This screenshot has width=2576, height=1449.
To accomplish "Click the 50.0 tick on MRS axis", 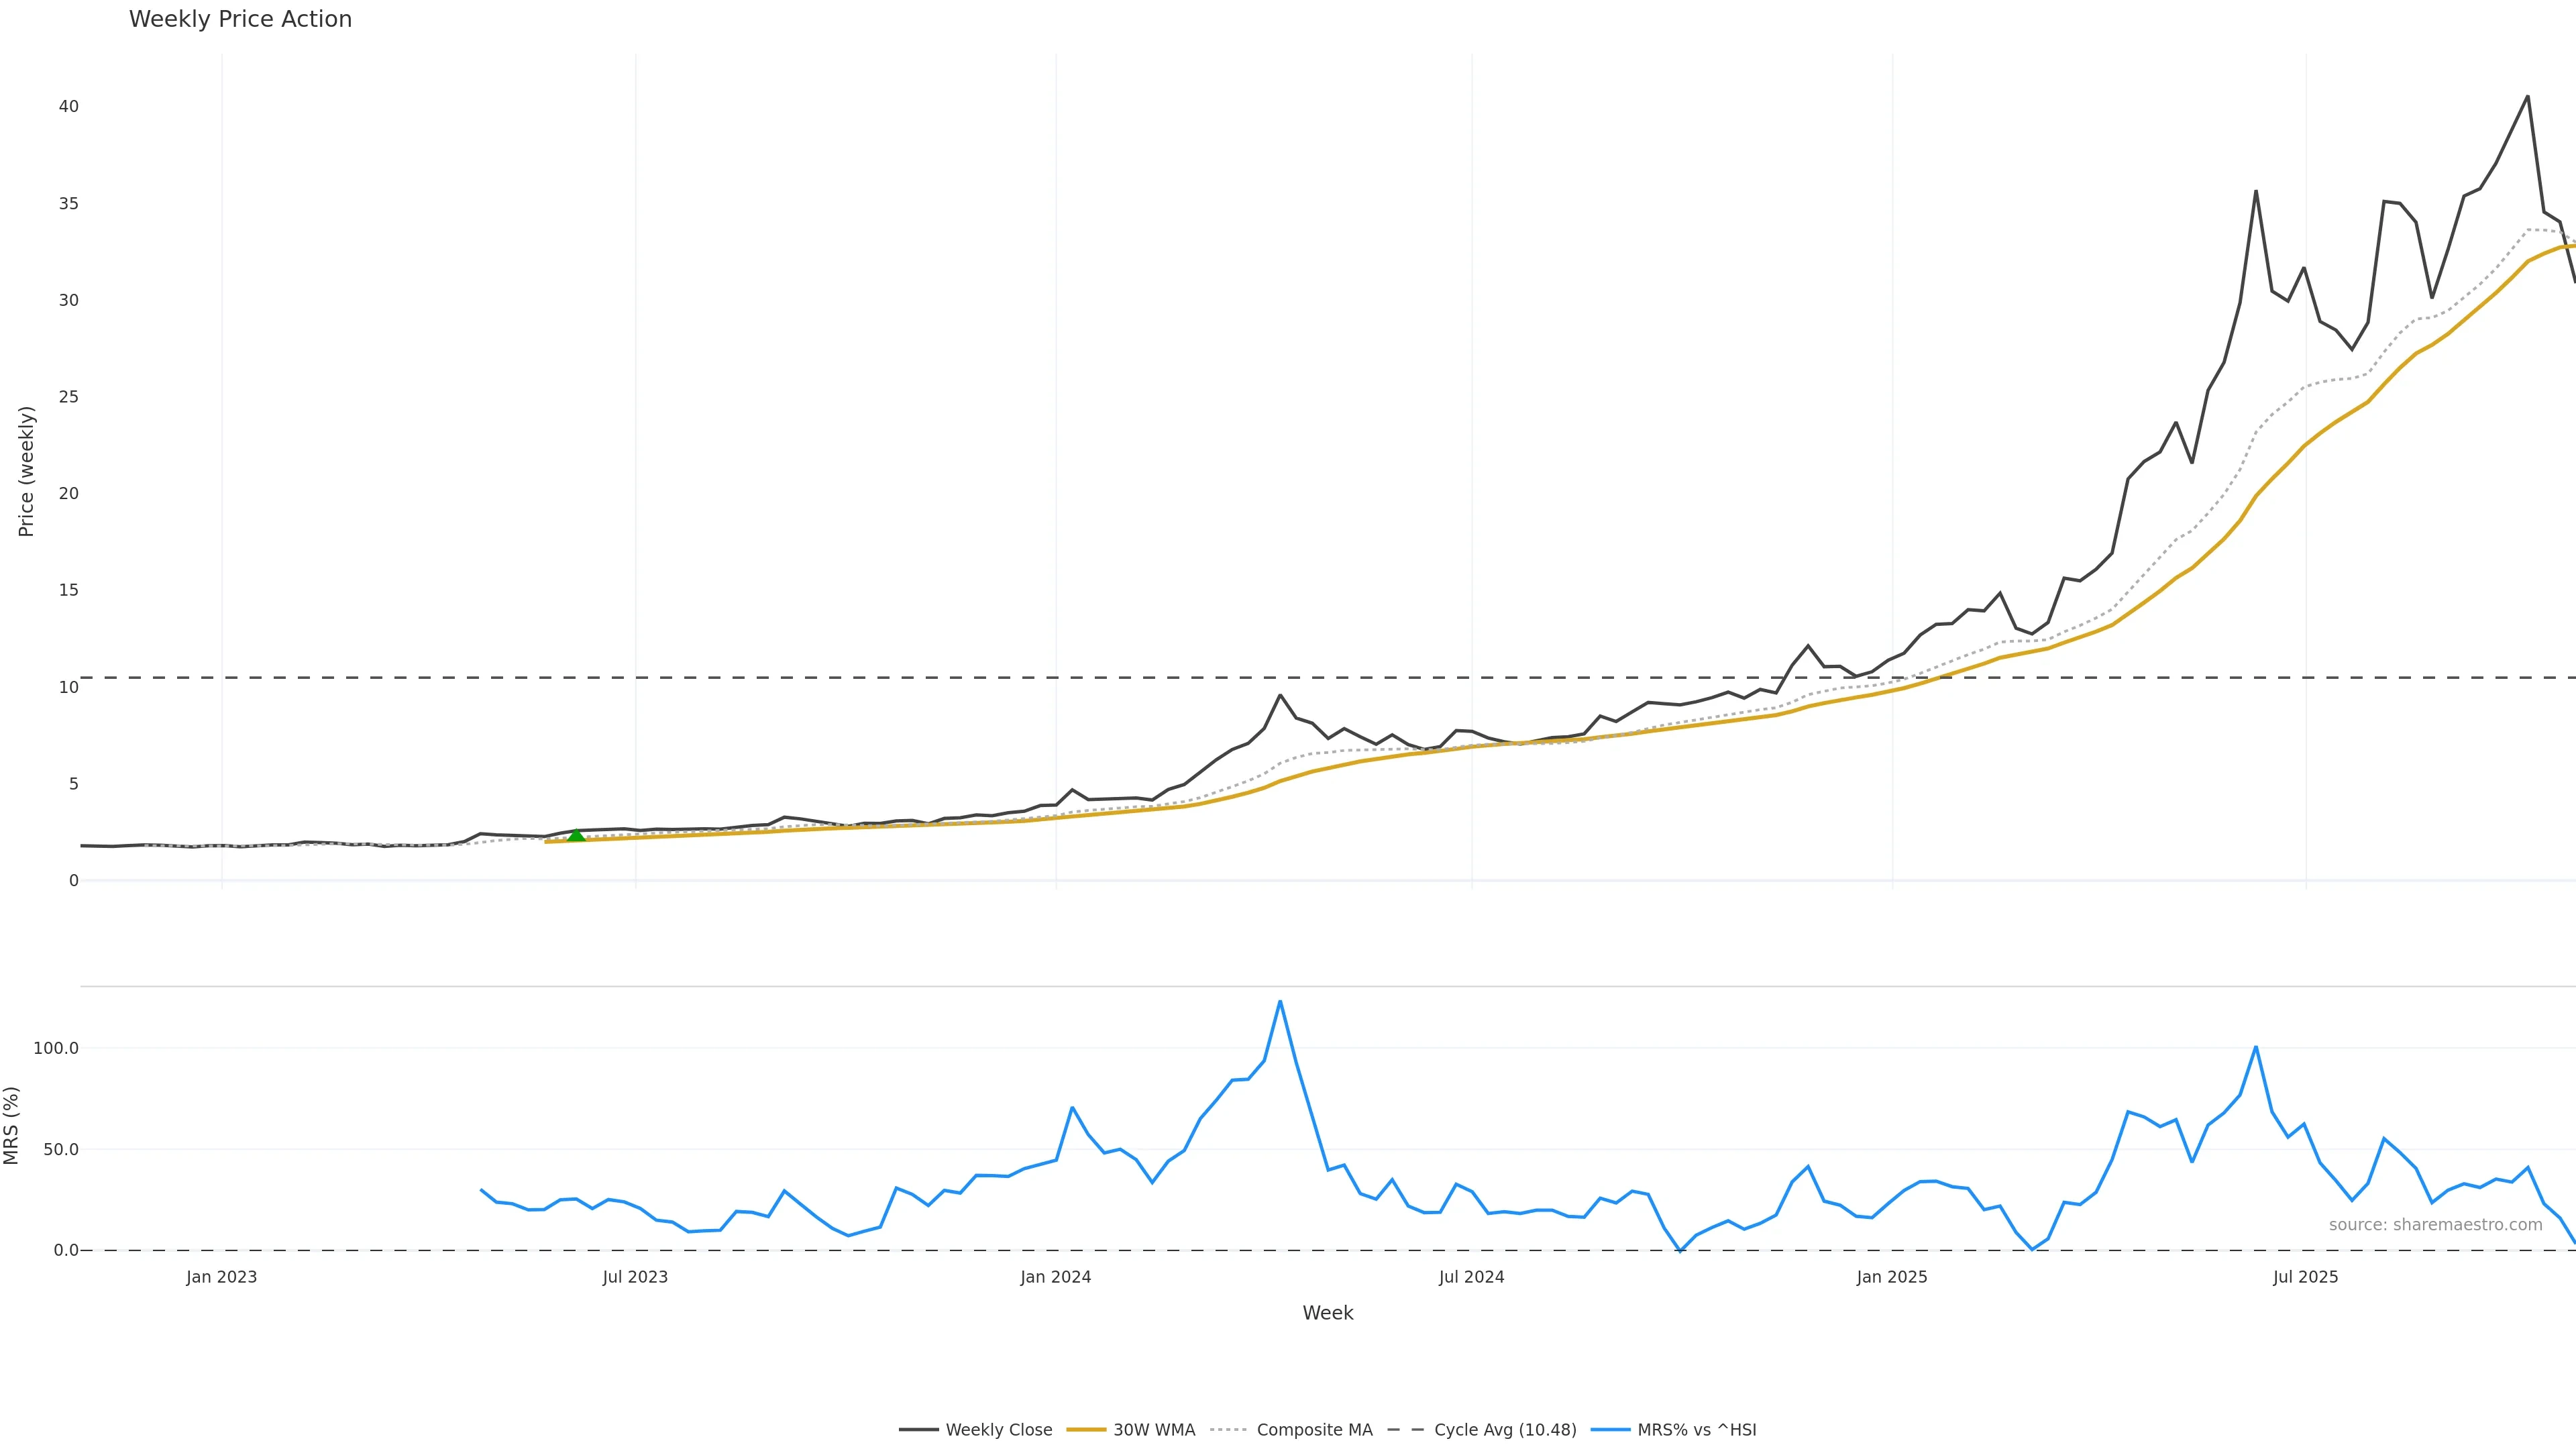I will 60,1150.
